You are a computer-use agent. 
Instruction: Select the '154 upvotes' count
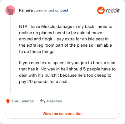click(x=22, y=101)
